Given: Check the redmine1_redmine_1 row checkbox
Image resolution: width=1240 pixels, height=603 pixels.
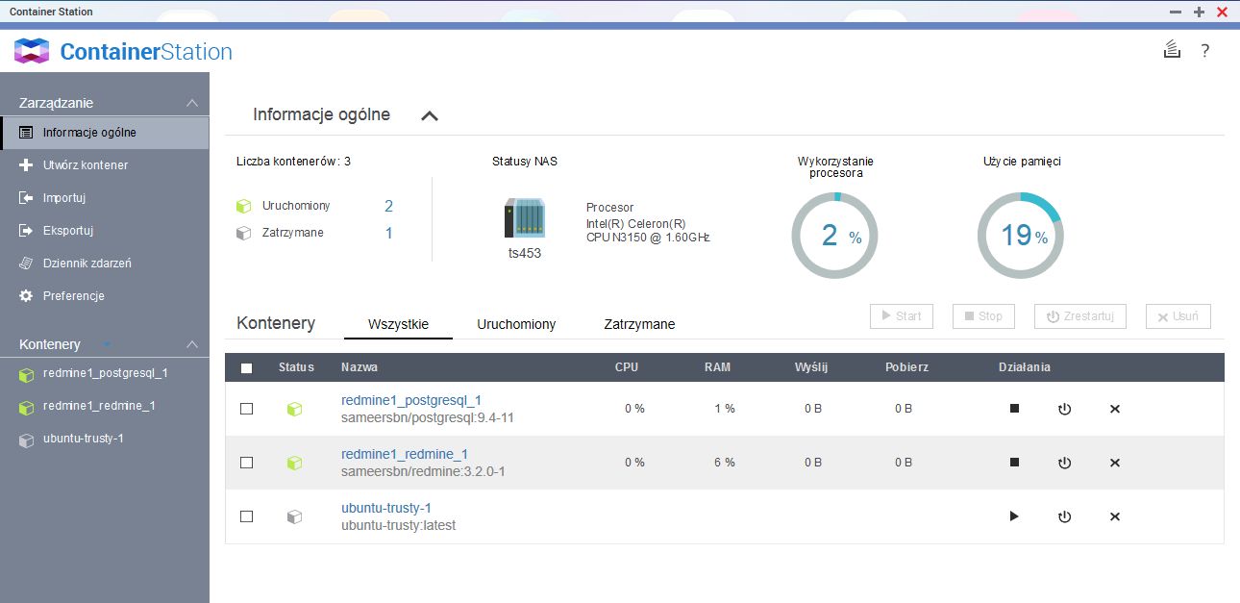Looking at the screenshot, I should 246,463.
